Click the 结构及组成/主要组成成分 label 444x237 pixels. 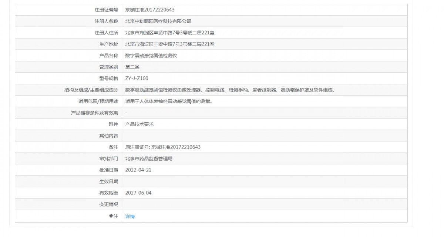[91, 90]
